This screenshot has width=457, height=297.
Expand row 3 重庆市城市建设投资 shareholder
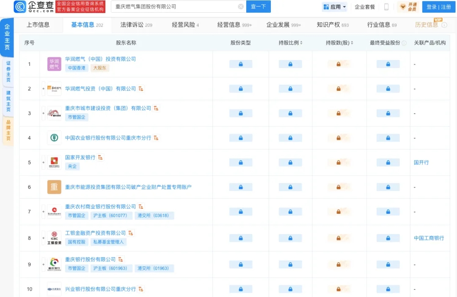pos(44,113)
